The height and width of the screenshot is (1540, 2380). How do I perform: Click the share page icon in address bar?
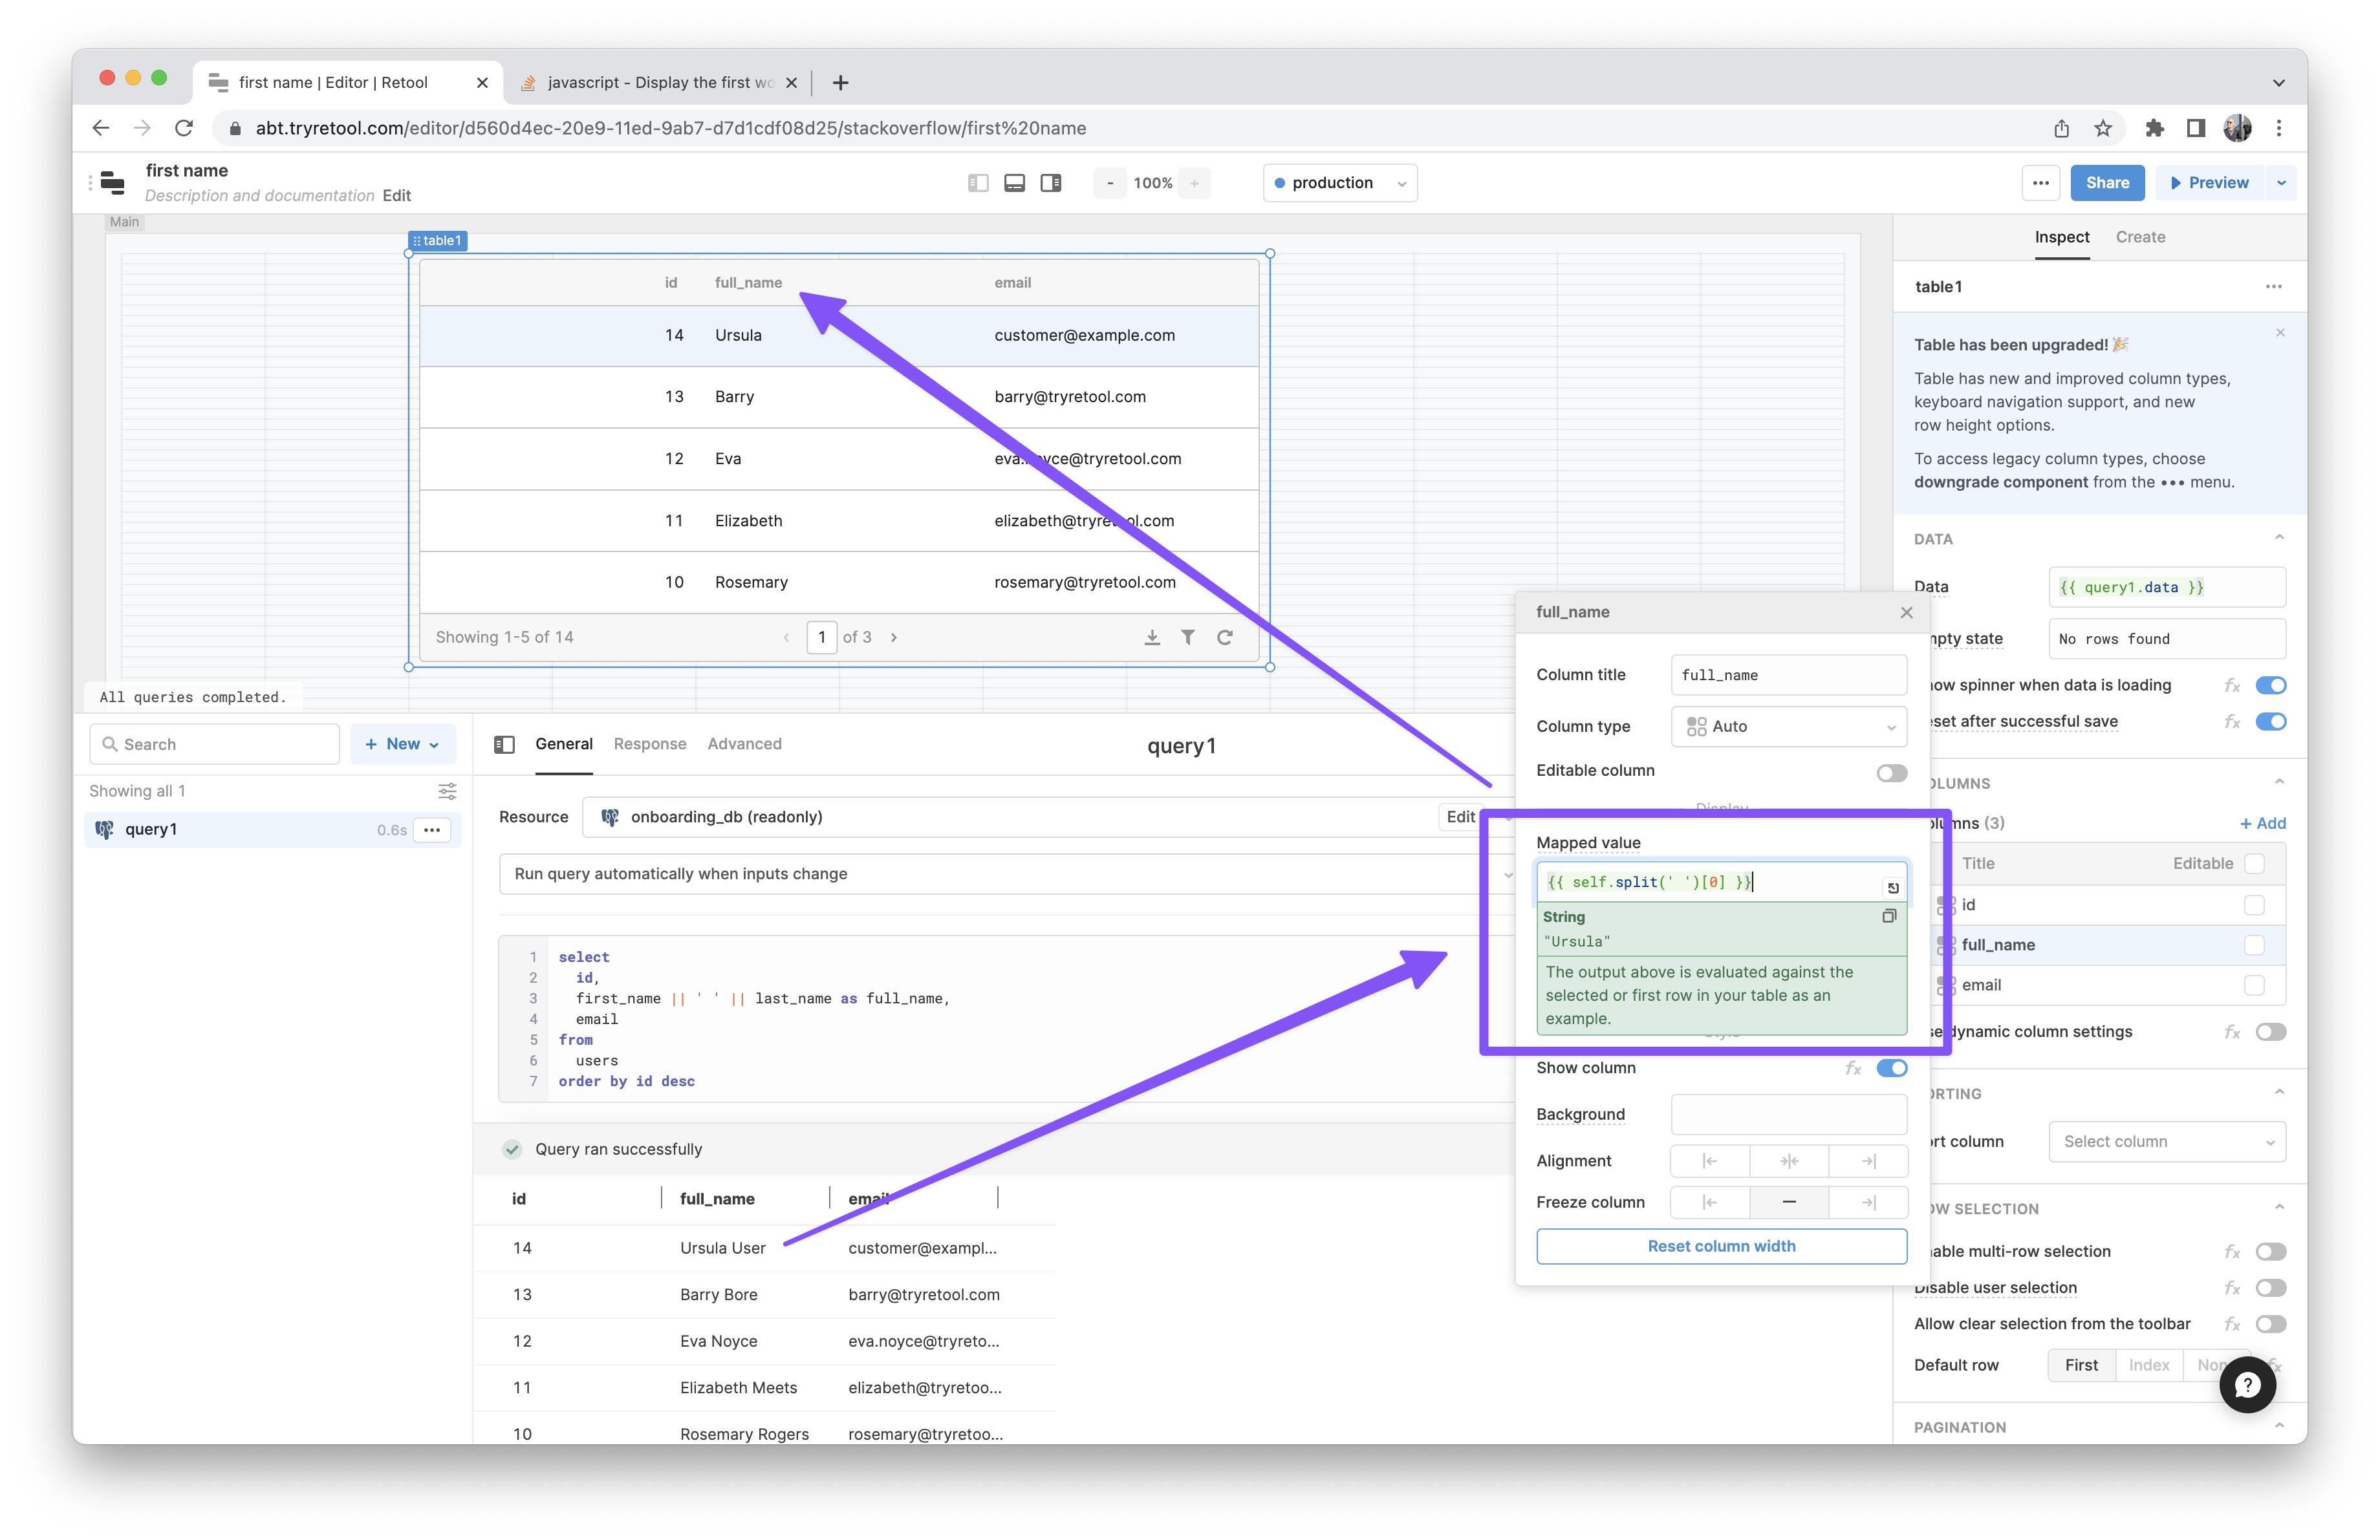[2062, 128]
